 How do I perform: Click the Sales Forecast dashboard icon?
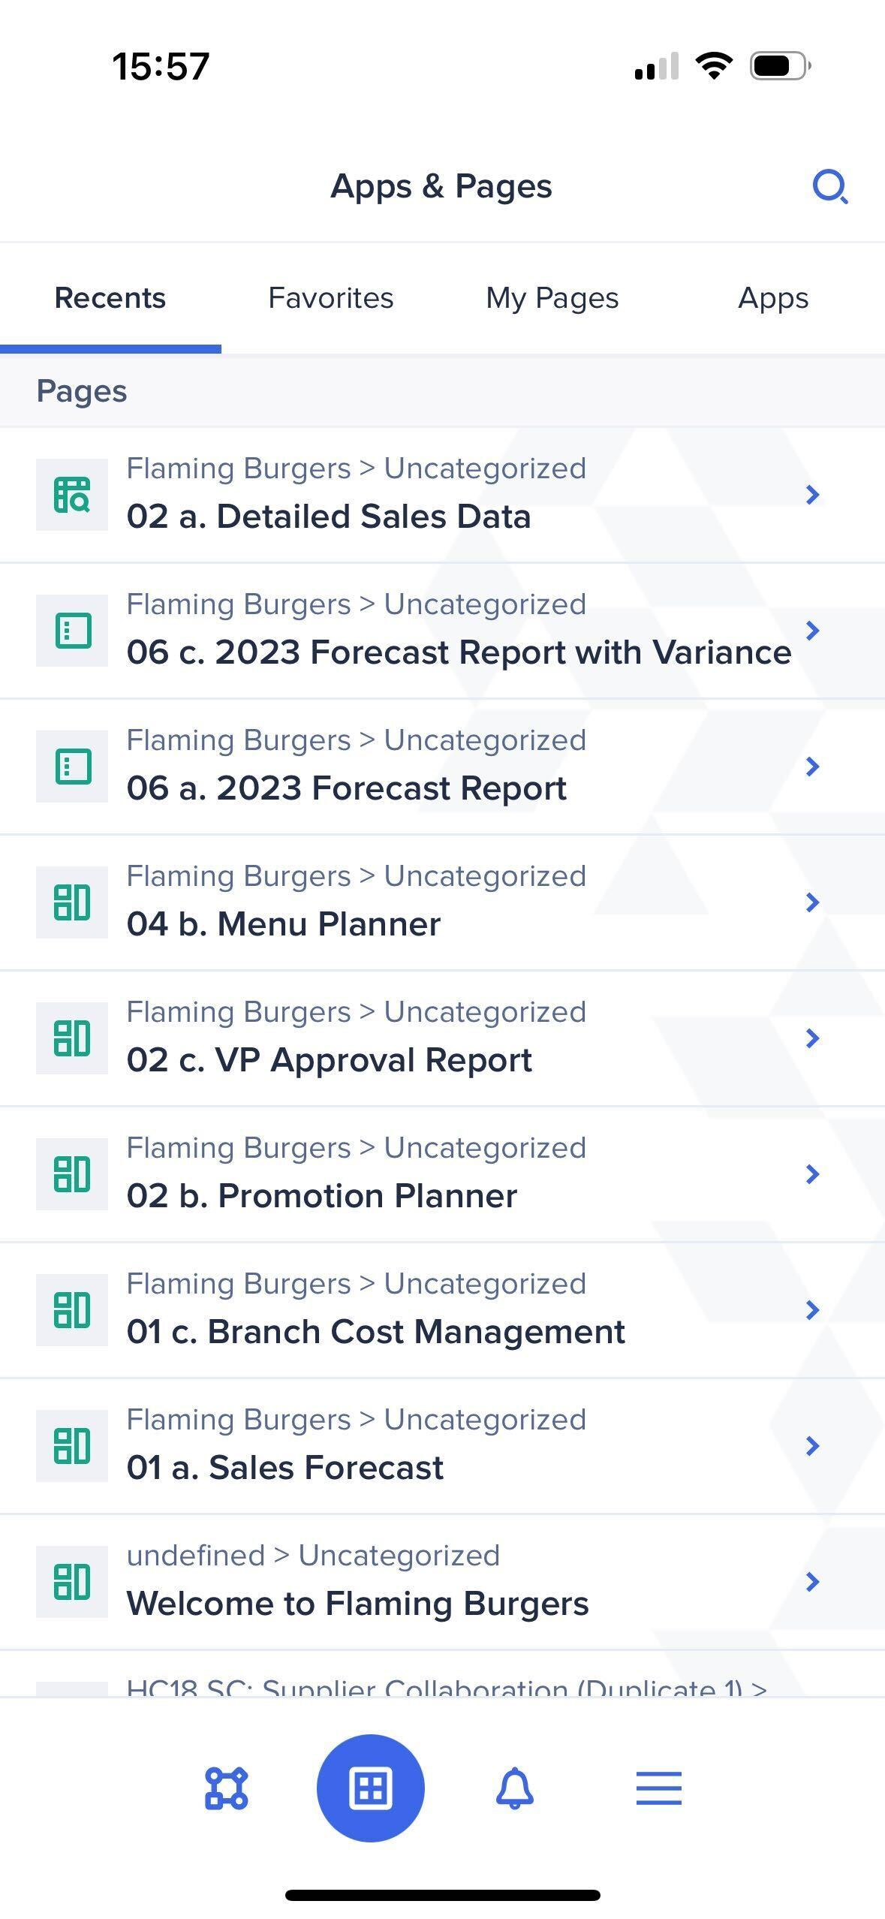71,1445
